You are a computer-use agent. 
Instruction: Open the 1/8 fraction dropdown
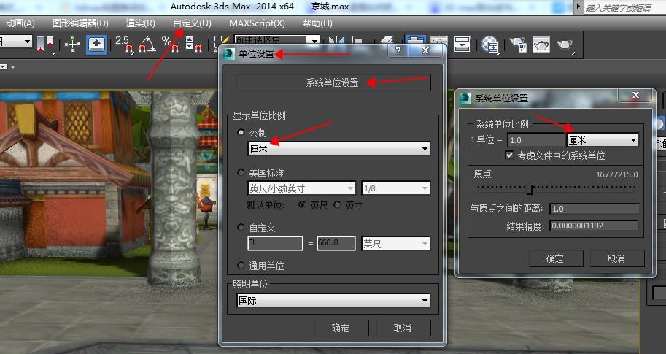click(x=395, y=188)
